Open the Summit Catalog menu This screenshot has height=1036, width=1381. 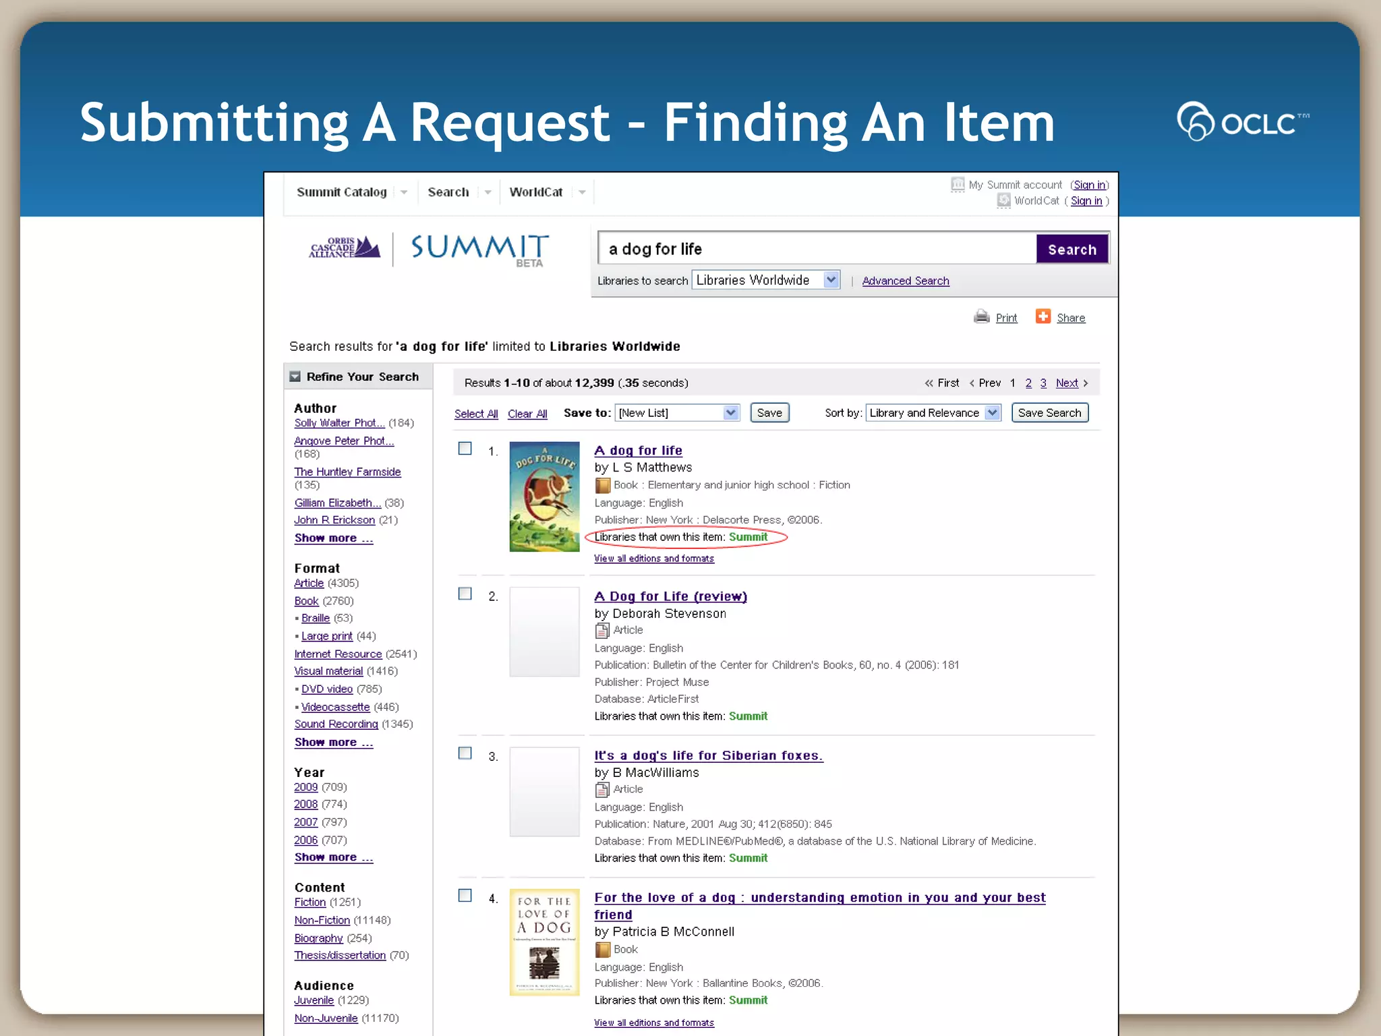(342, 192)
